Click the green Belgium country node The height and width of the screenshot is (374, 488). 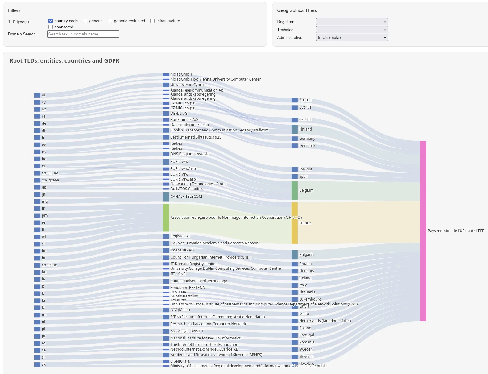click(294, 190)
